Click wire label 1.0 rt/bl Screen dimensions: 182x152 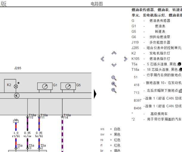pos(16,134)
